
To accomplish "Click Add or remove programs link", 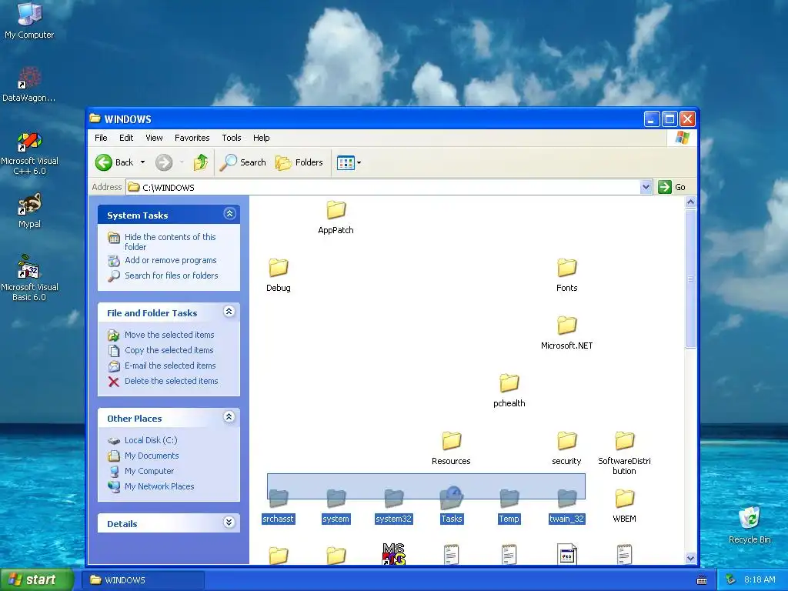I will click(170, 260).
